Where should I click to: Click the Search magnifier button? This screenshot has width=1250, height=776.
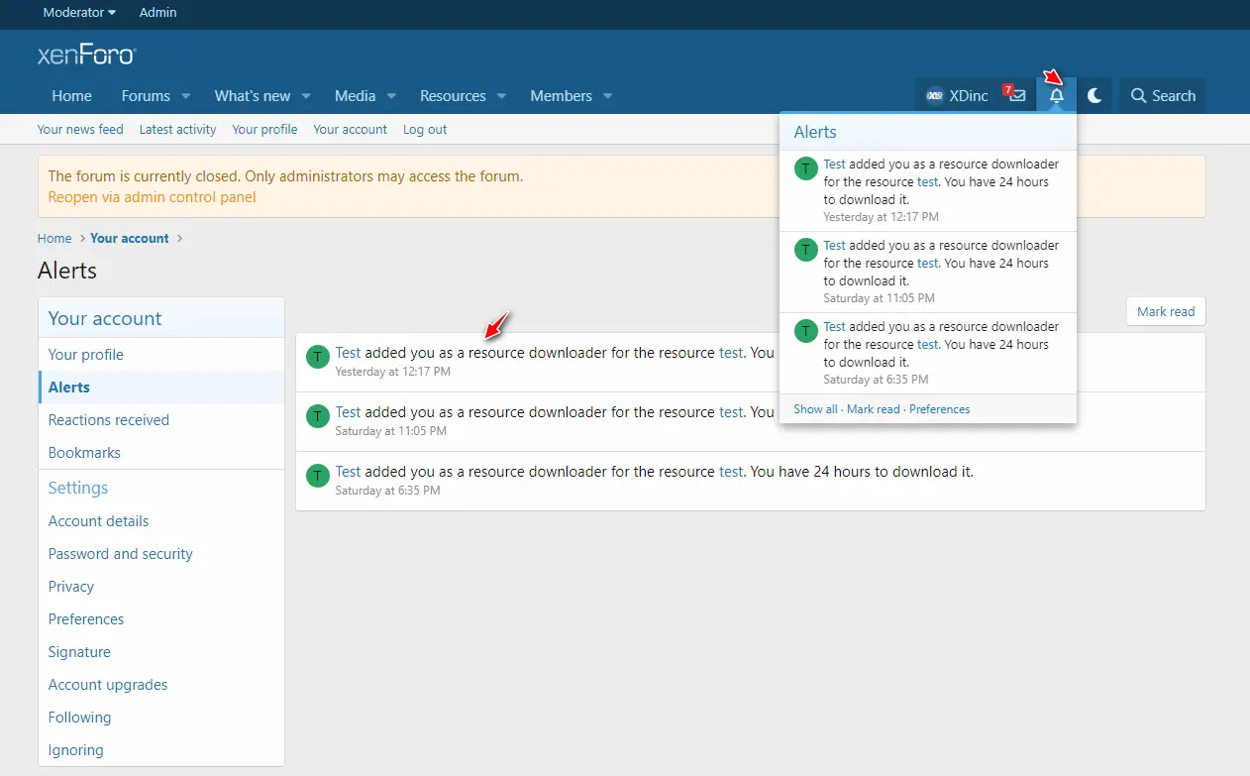[1163, 96]
